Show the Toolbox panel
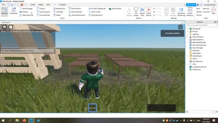The image size is (218, 123). pos(24,12)
